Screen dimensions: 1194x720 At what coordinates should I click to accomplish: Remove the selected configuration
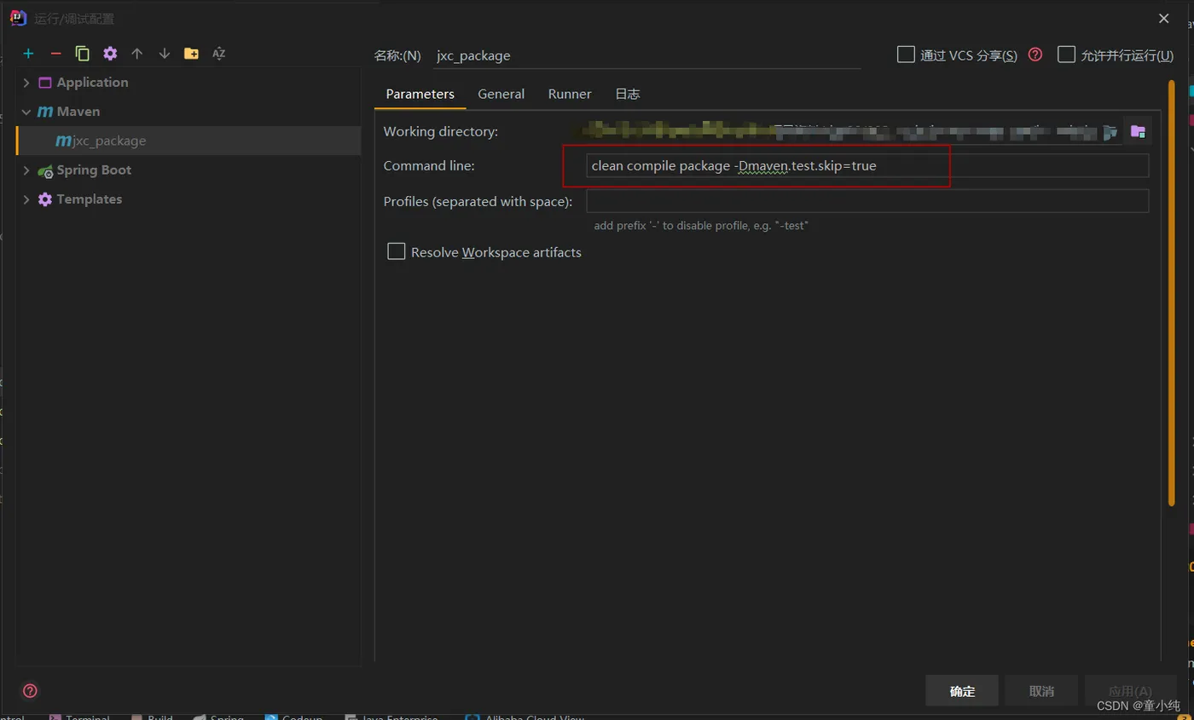55,54
